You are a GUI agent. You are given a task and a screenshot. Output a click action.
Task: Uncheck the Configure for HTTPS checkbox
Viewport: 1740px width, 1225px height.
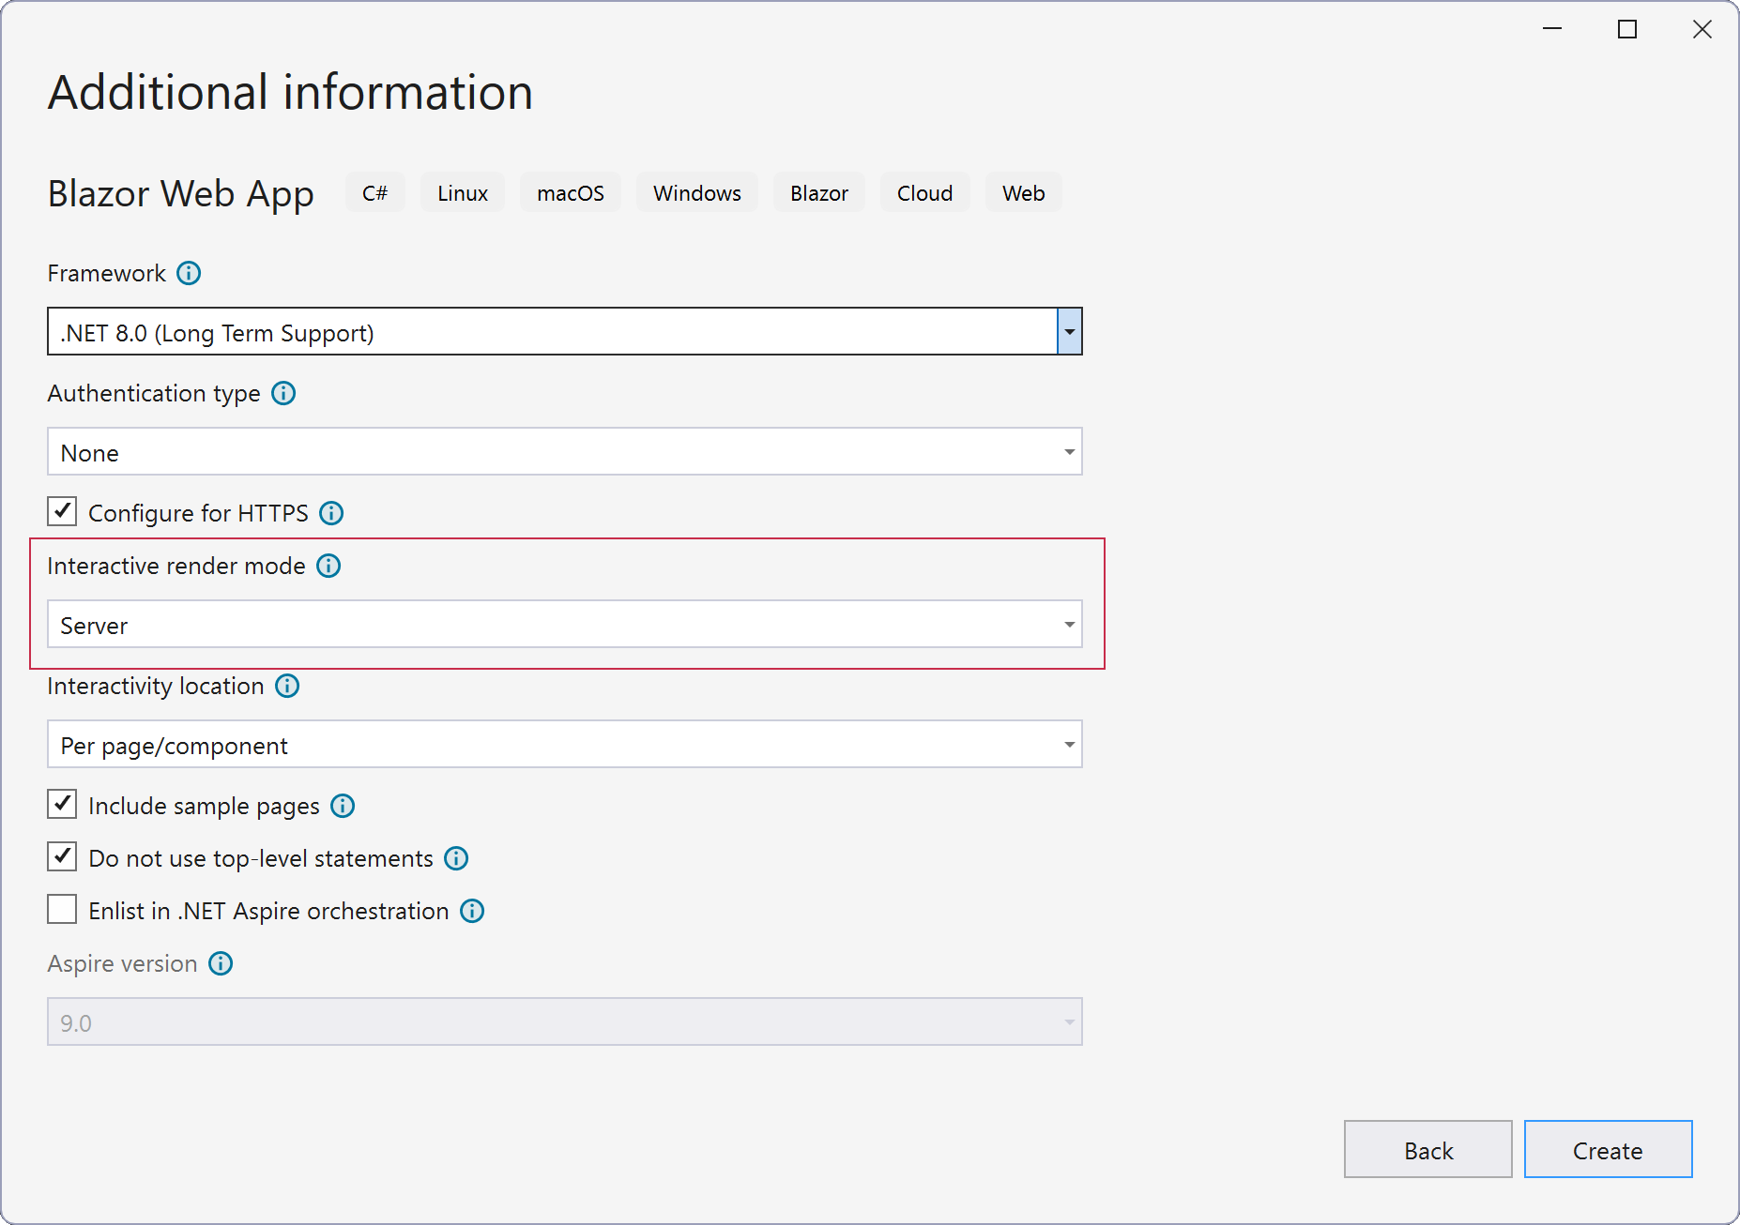click(62, 512)
